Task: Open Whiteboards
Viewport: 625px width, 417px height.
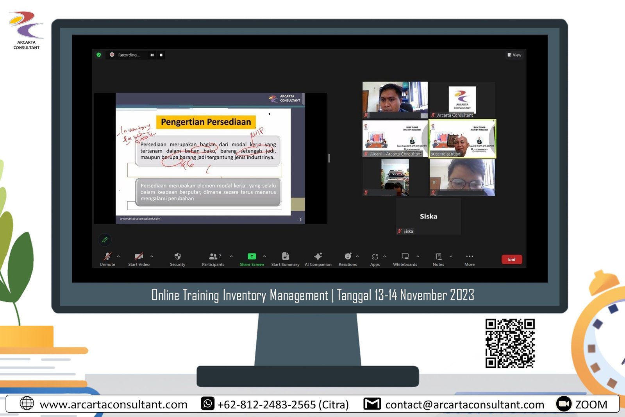Action: tap(405, 257)
